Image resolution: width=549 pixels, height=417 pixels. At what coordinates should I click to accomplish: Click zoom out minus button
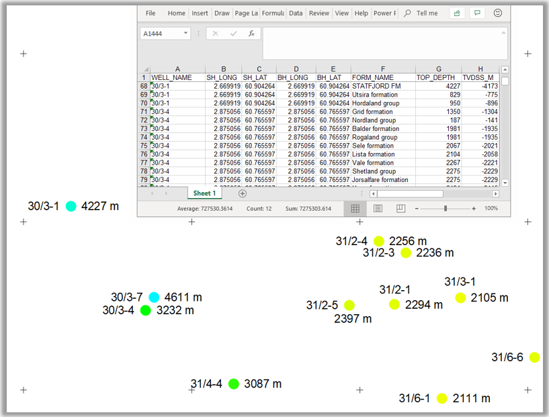(x=417, y=209)
